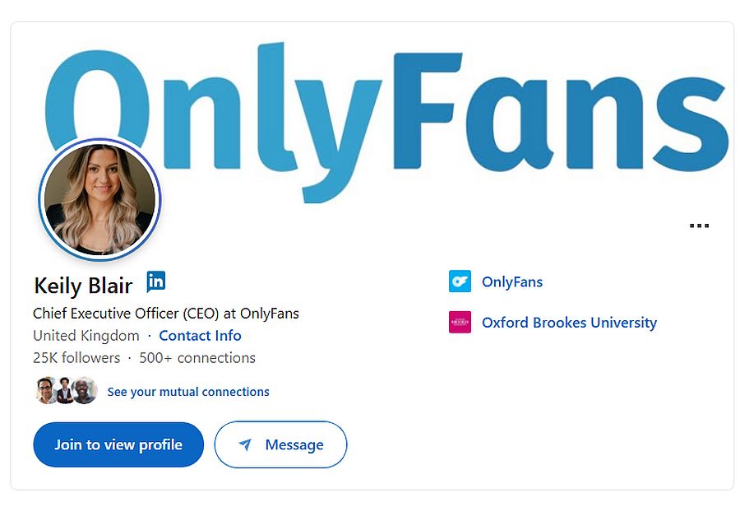This screenshot has height=507, width=740.
Task: Click the OnlyFans company logo icon
Action: click(x=460, y=281)
